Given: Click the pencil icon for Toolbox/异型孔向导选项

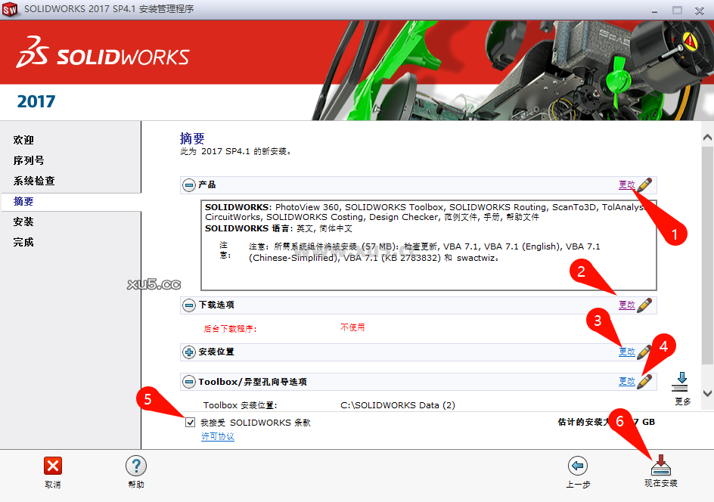Looking at the screenshot, I should (644, 381).
